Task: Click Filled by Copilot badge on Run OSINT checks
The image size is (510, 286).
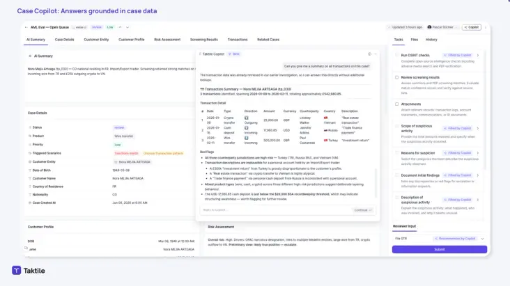Action: [x=457, y=55]
